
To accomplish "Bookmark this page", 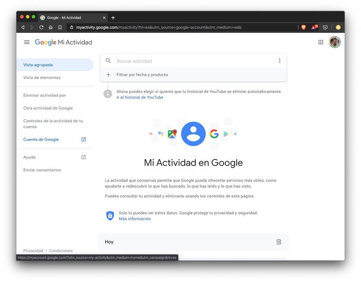I will pyautogui.click(x=60, y=27).
